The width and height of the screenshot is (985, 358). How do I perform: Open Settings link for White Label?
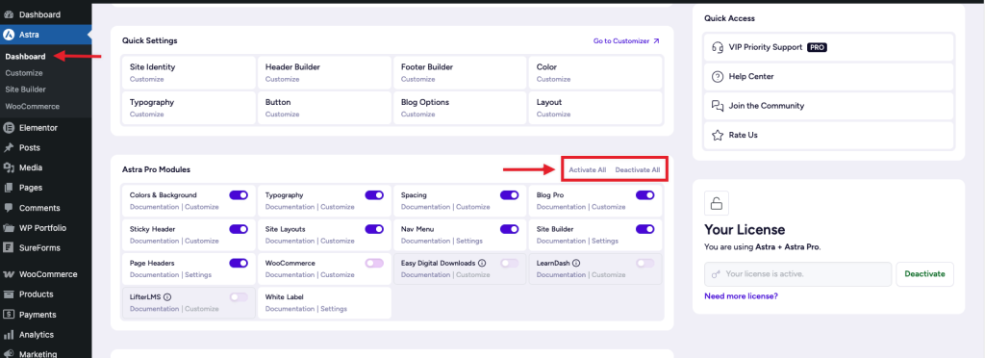[x=334, y=309]
